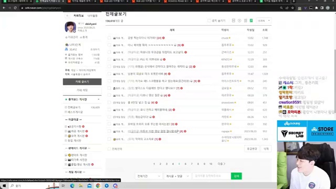The width and height of the screenshot is (336, 189).
Task: Open the 전체기간 period dropdown
Action: [148, 176]
